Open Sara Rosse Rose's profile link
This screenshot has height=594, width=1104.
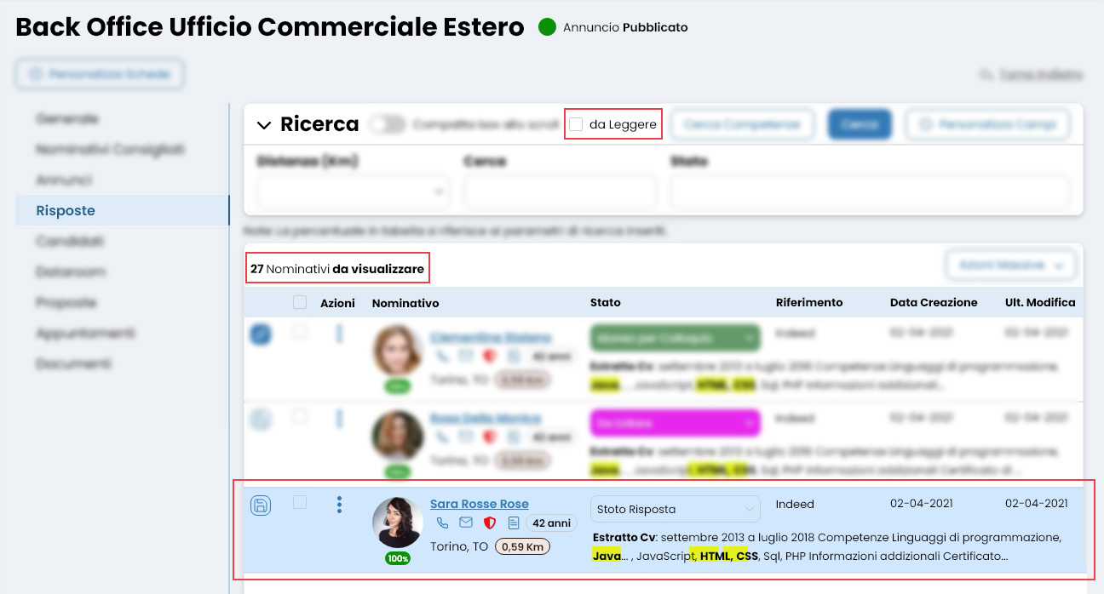pos(480,503)
